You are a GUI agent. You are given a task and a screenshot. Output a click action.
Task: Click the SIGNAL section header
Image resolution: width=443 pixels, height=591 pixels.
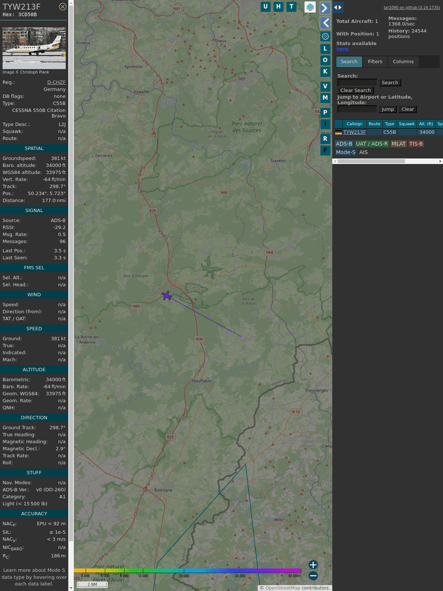tap(34, 211)
